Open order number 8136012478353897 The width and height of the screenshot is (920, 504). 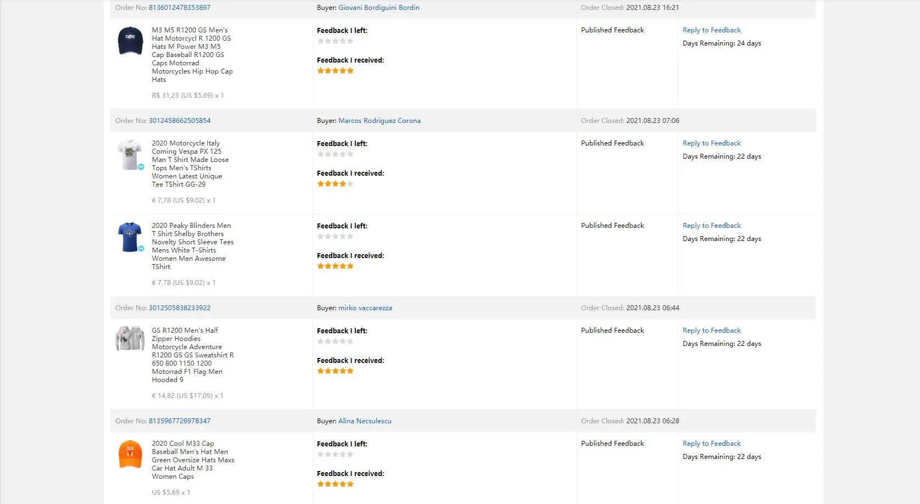pyautogui.click(x=180, y=8)
